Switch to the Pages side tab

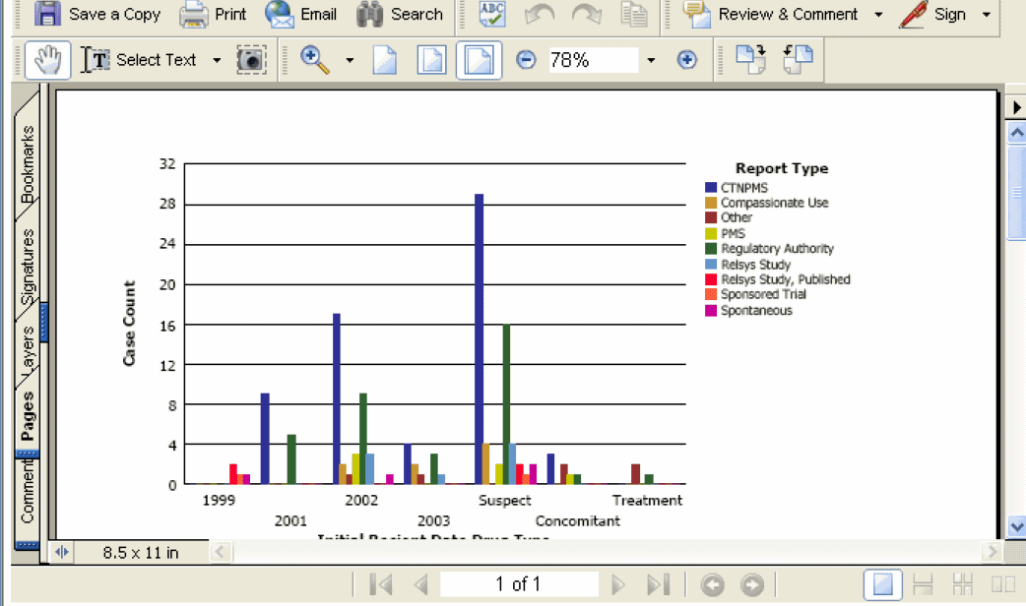[27, 416]
